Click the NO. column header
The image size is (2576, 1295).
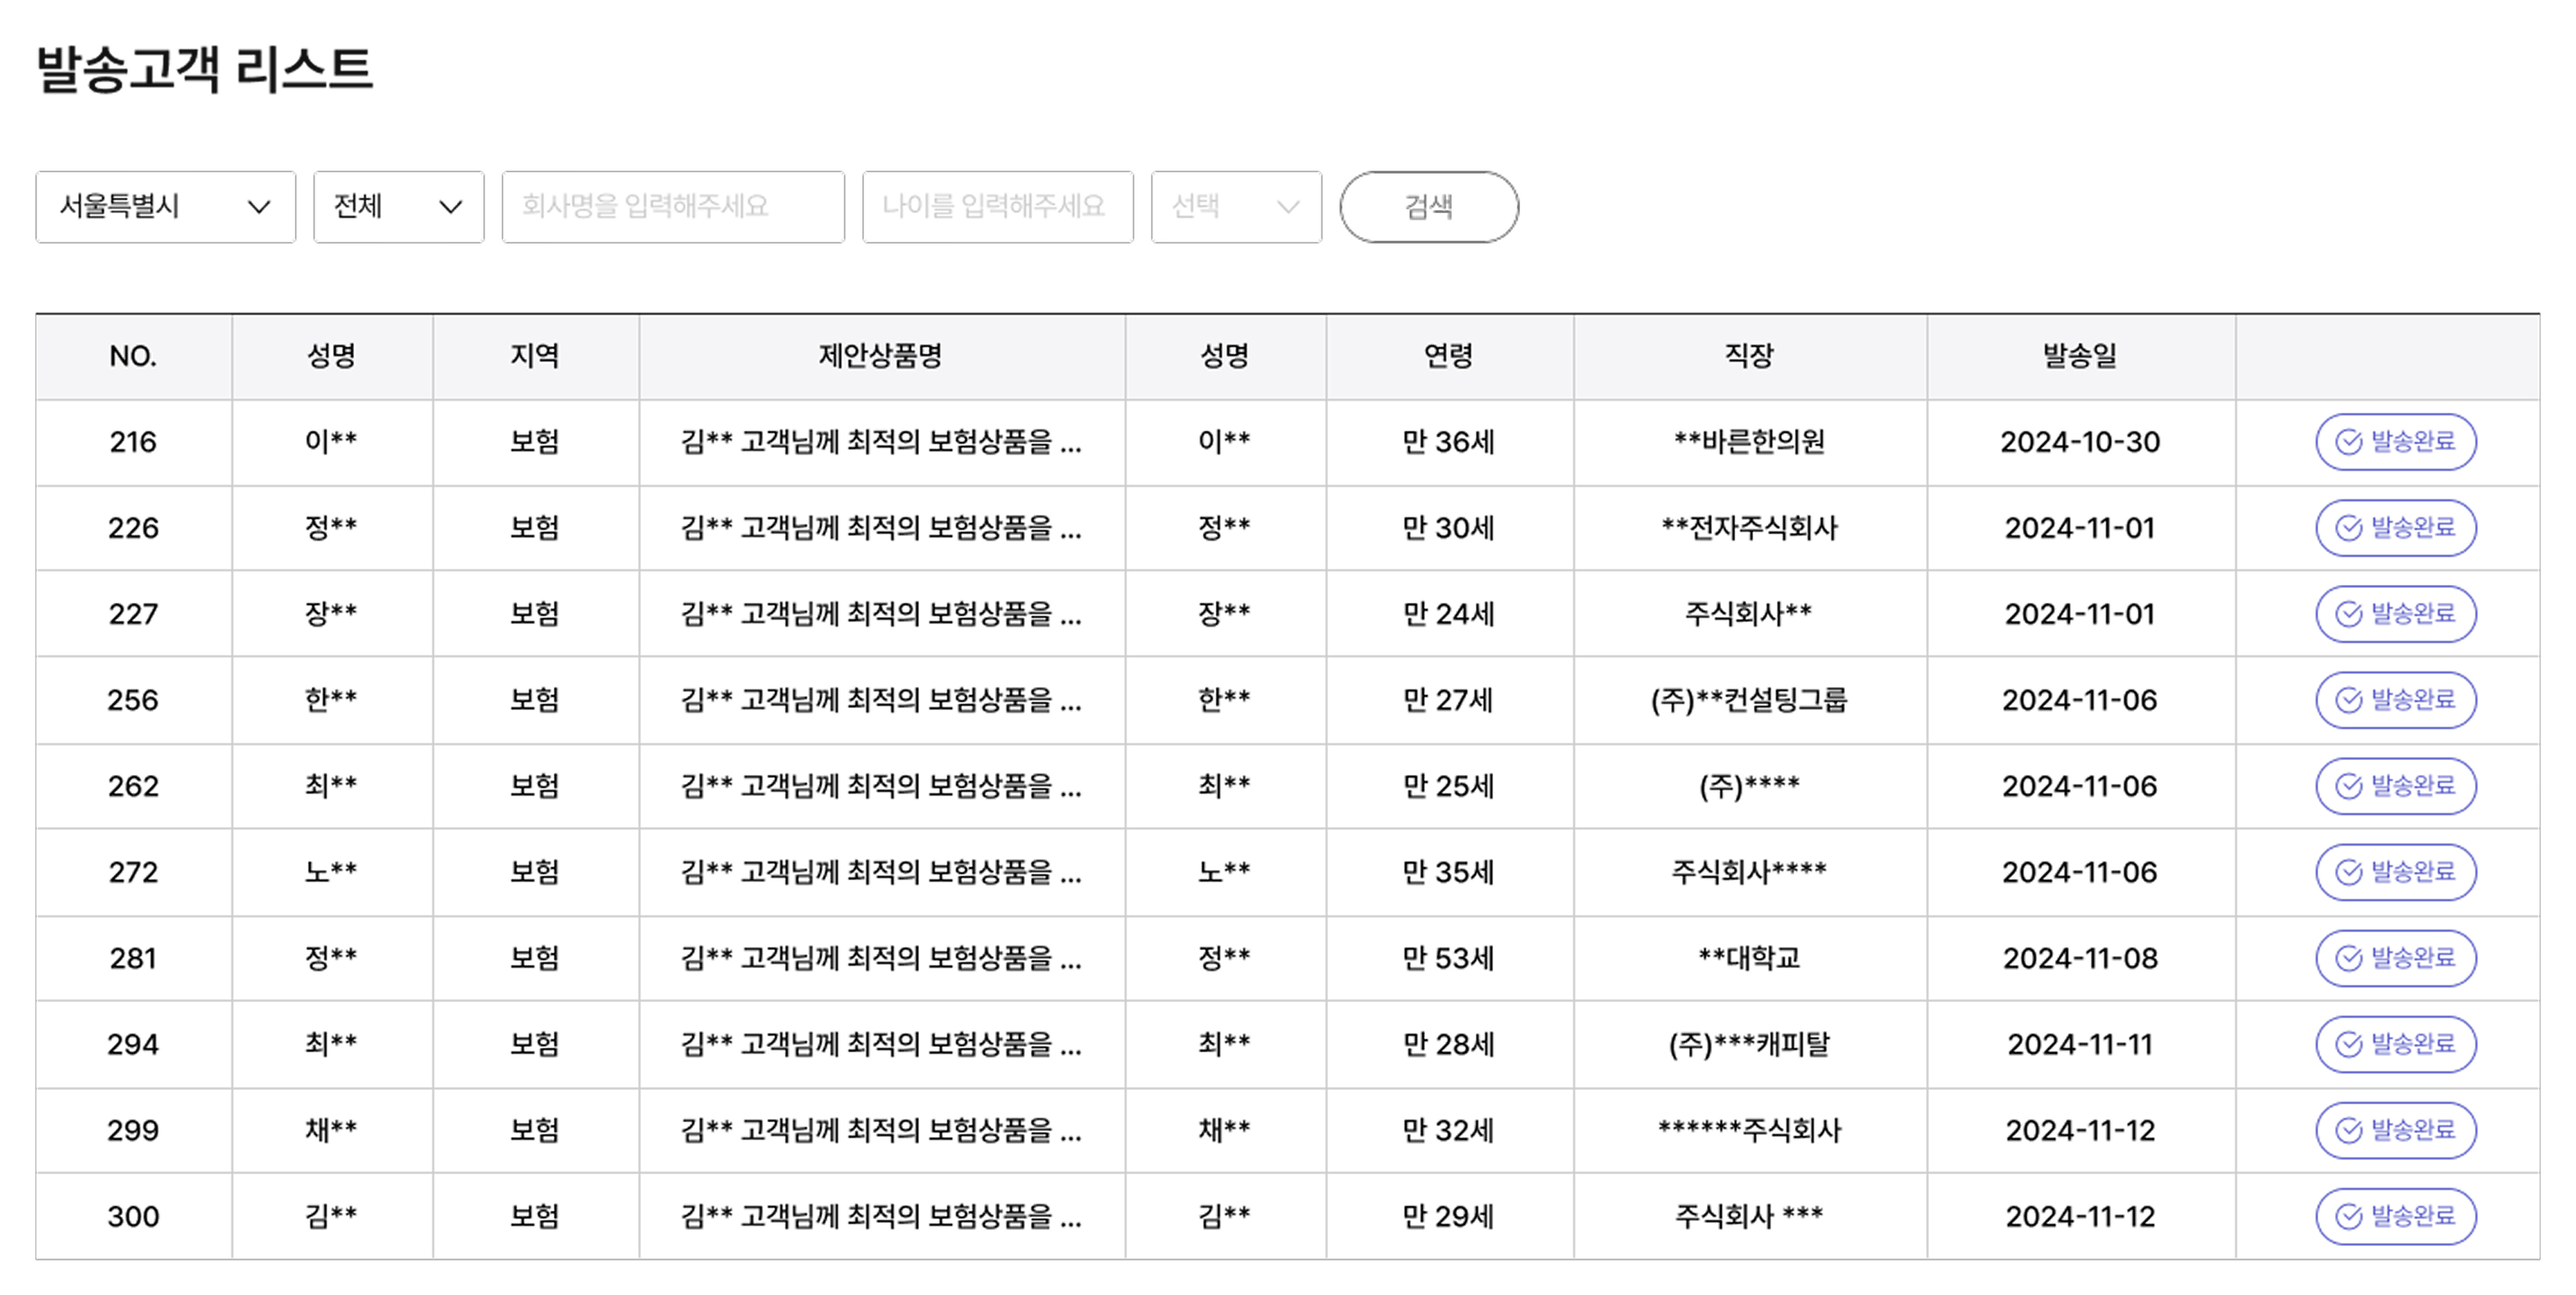pyautogui.click(x=133, y=356)
